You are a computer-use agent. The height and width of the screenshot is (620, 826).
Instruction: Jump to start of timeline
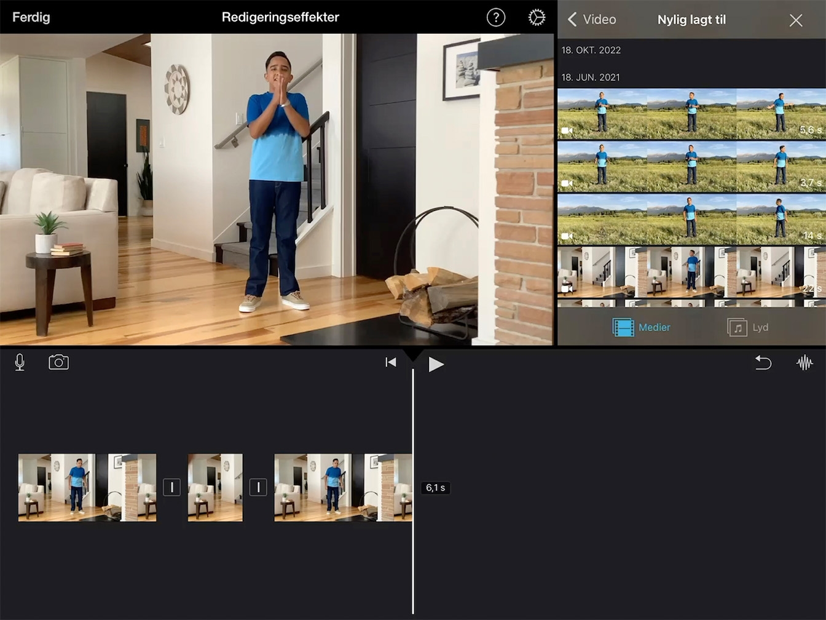391,362
